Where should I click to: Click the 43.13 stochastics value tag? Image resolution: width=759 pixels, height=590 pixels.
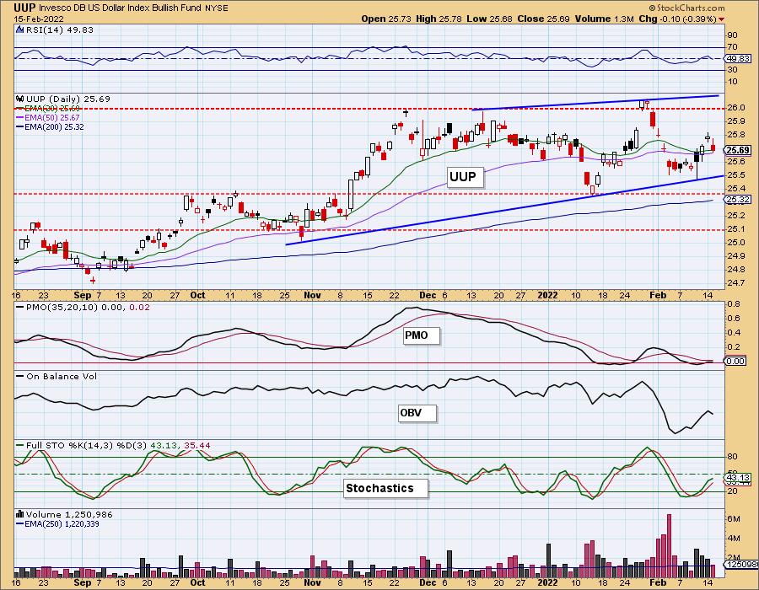pos(738,477)
